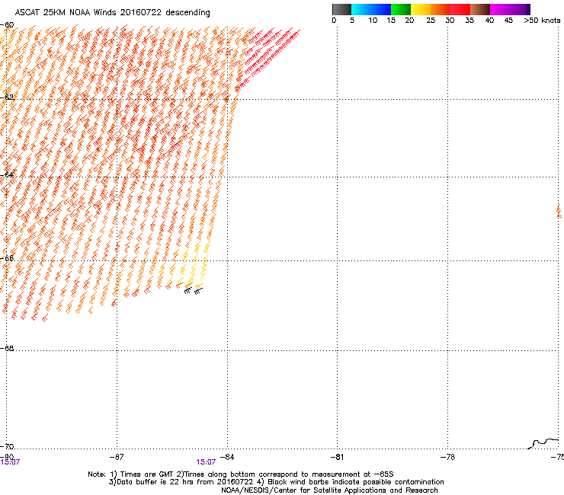Image resolution: width=564 pixels, height=495 pixels.
Task: Click the isolated orange wind barb at right edge
Action: [x=559, y=211]
